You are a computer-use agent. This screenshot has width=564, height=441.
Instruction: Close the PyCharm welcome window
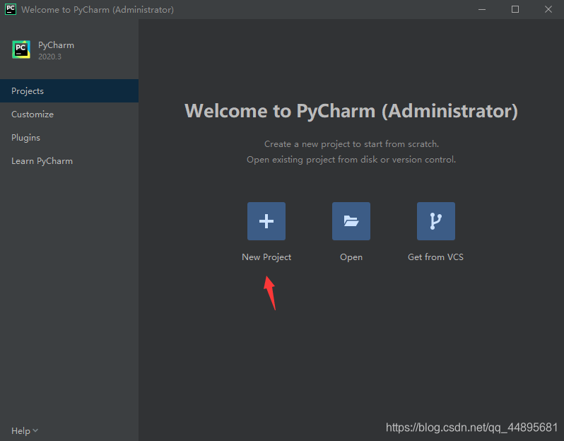pos(548,9)
